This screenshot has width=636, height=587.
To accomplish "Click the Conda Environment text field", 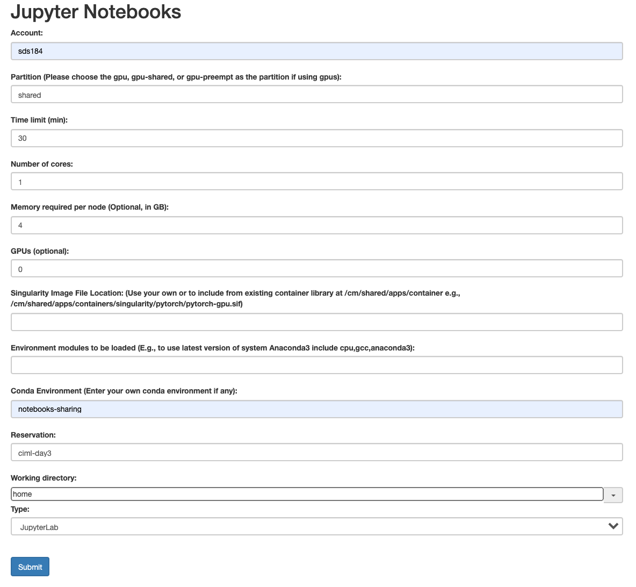I will (316, 409).
